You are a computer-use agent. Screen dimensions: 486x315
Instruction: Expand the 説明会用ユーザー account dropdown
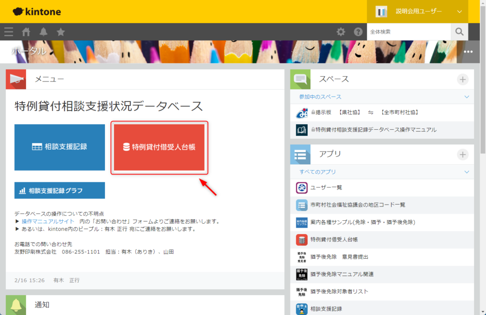click(x=459, y=11)
